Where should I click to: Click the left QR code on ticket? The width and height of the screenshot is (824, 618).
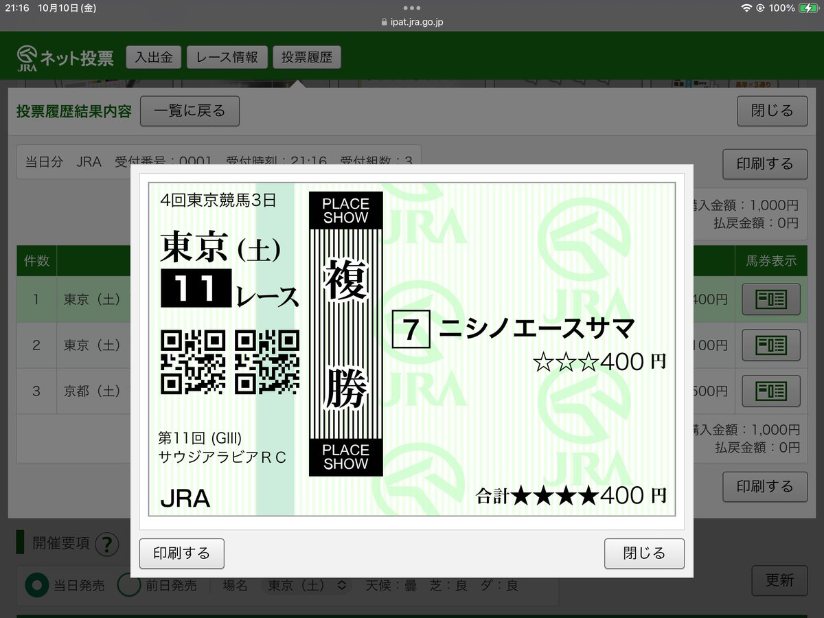(x=193, y=362)
